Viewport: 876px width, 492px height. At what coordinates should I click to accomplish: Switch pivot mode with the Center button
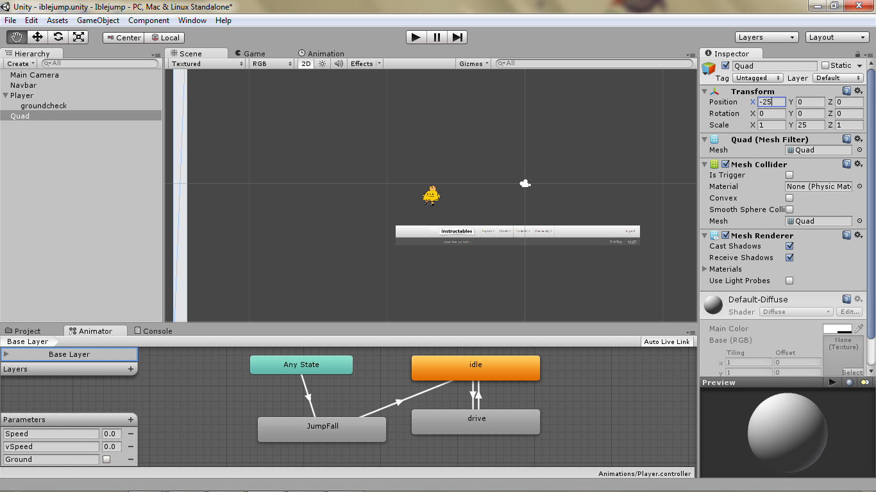point(123,37)
